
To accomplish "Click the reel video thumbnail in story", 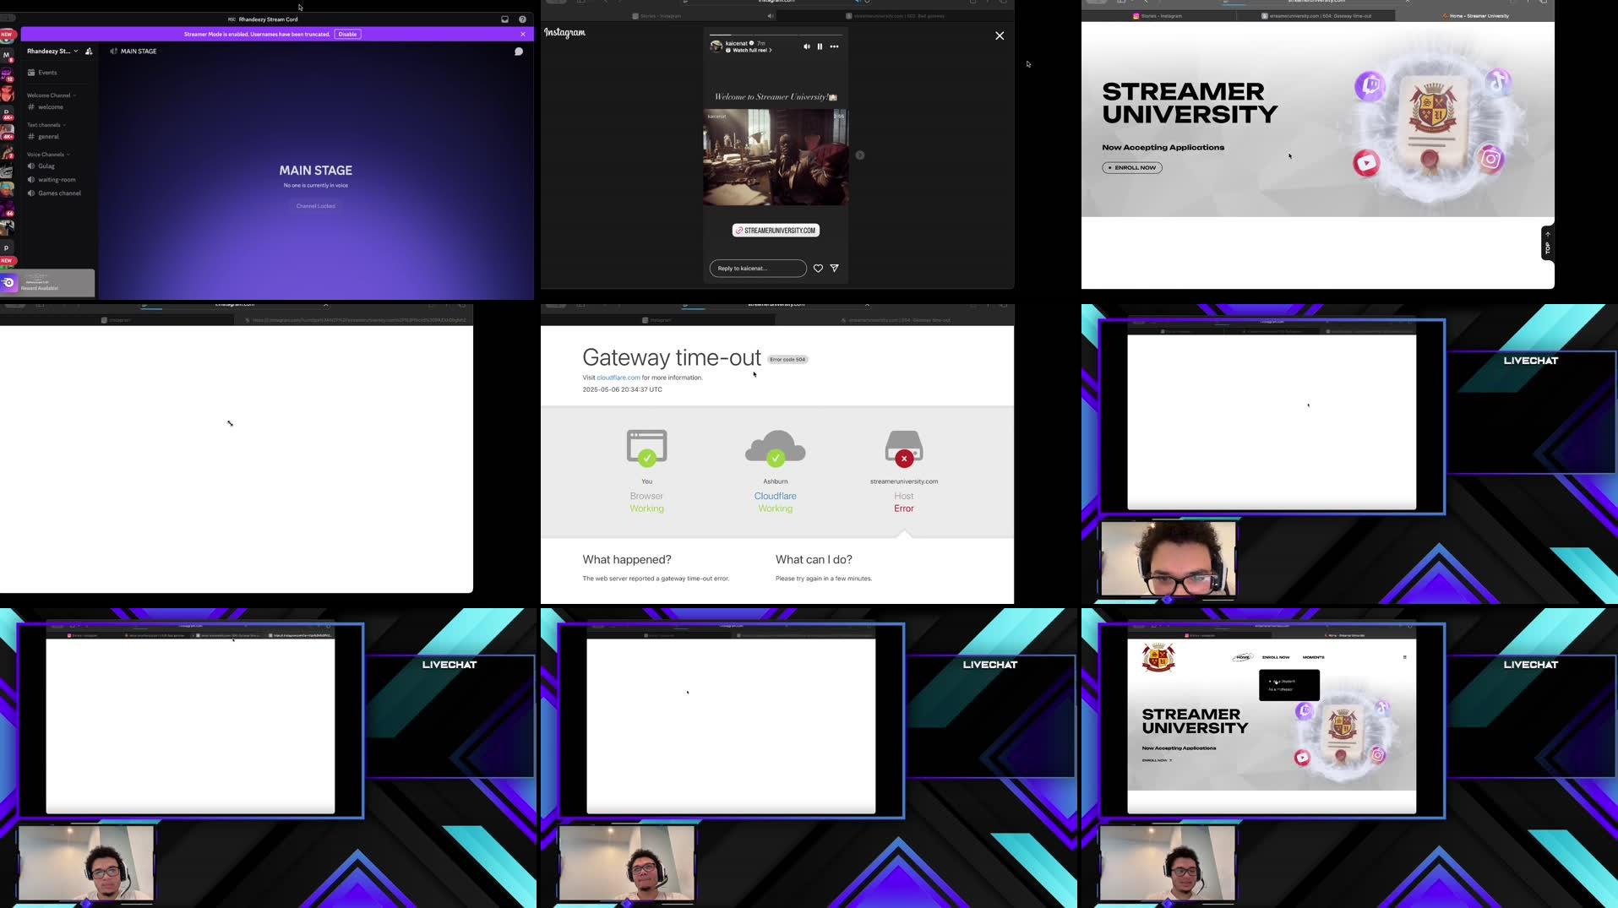I will [776, 157].
